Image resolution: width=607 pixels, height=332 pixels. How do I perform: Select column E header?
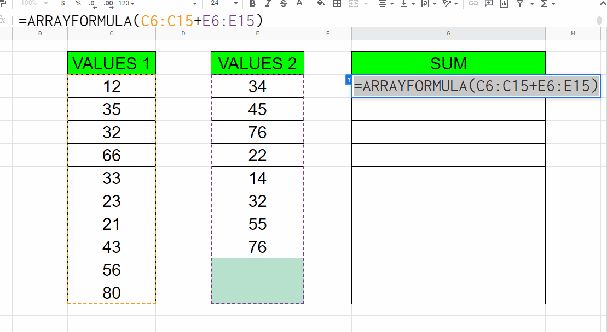point(257,34)
